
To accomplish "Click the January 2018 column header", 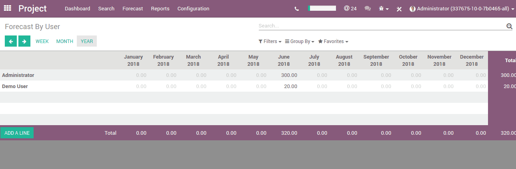I will tap(133, 60).
